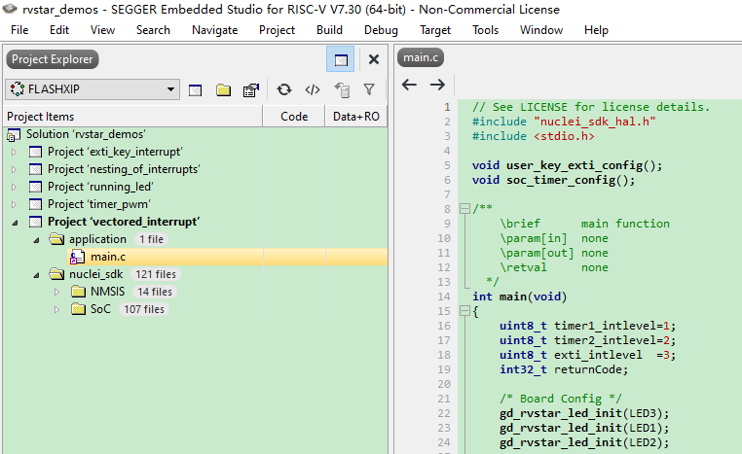
Task: Open the Navigate menu
Action: 215,30
